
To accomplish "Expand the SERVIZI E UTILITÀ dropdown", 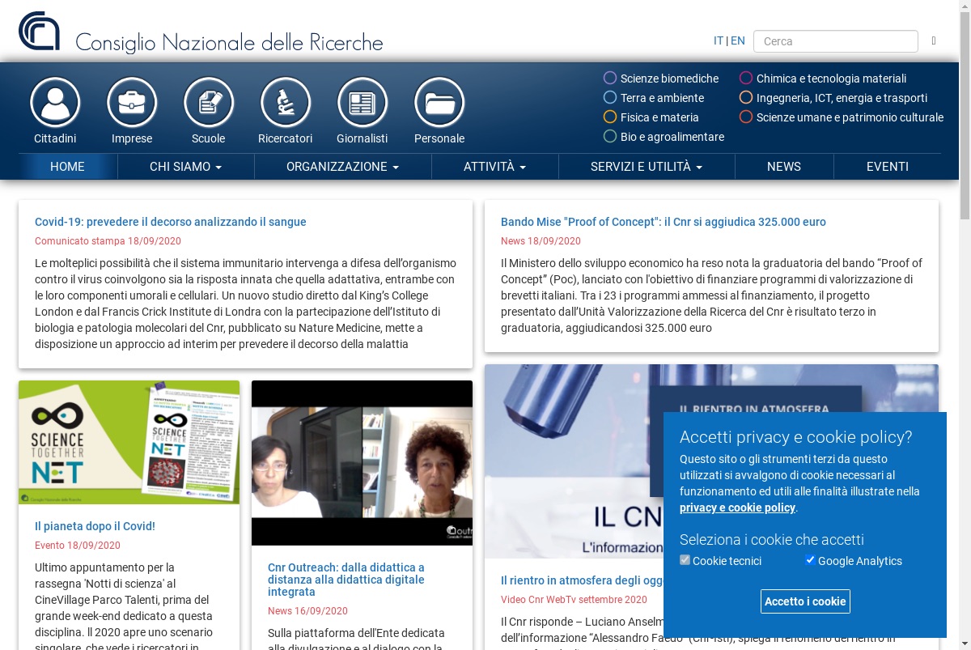I will (x=647, y=167).
